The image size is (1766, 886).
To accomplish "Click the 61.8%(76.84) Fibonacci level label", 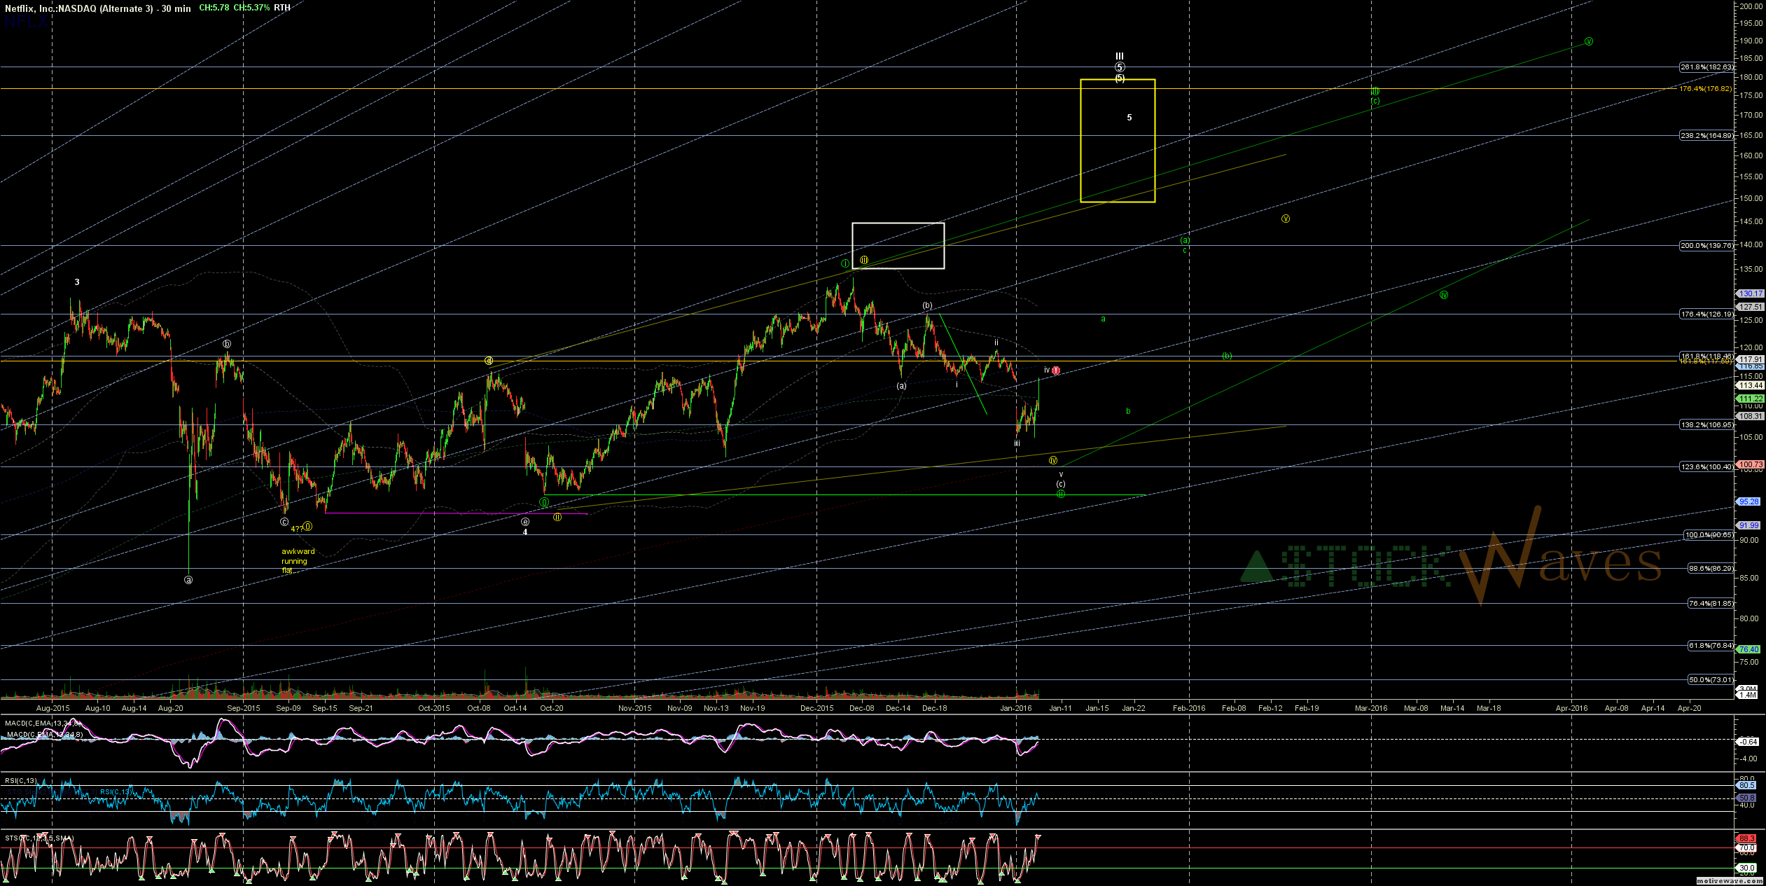I will [x=1710, y=646].
